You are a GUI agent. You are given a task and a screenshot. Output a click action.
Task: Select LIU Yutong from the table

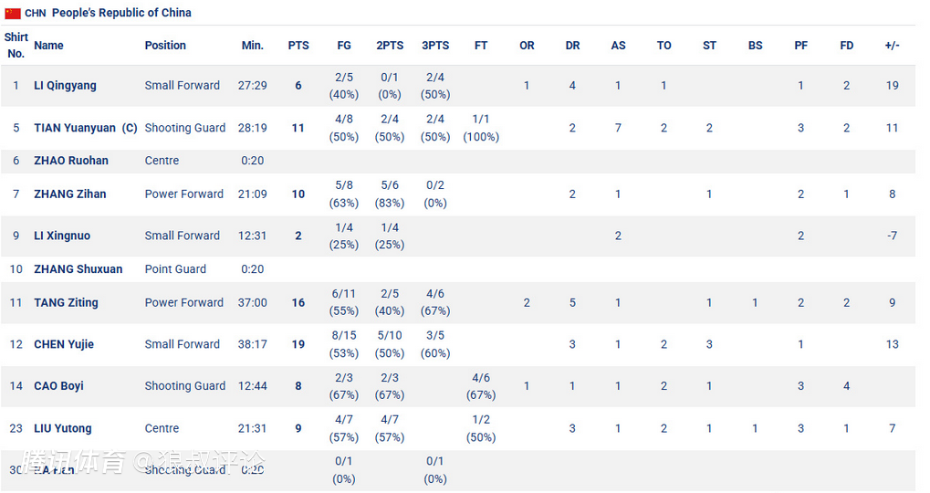(x=63, y=428)
